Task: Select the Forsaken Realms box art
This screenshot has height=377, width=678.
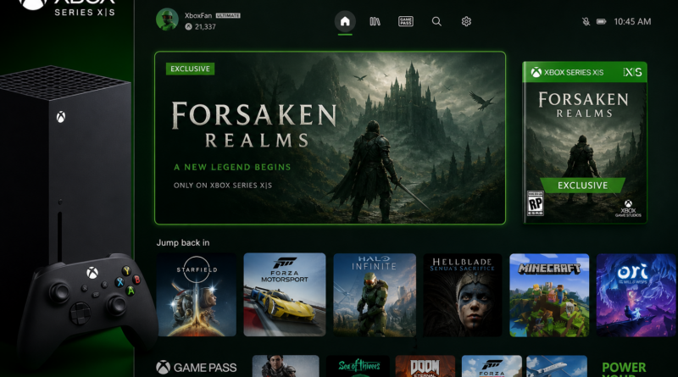Action: pyautogui.click(x=585, y=142)
